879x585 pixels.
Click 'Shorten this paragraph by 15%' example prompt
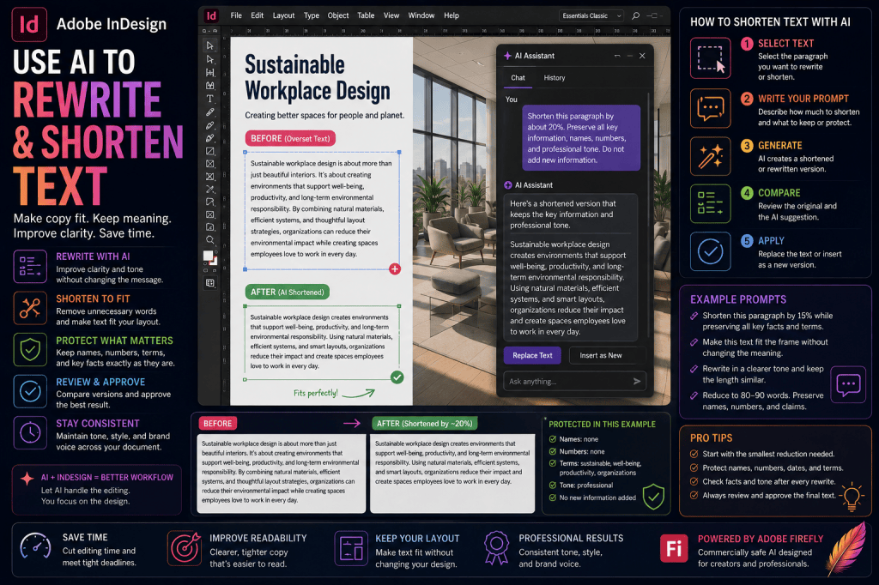click(x=767, y=321)
